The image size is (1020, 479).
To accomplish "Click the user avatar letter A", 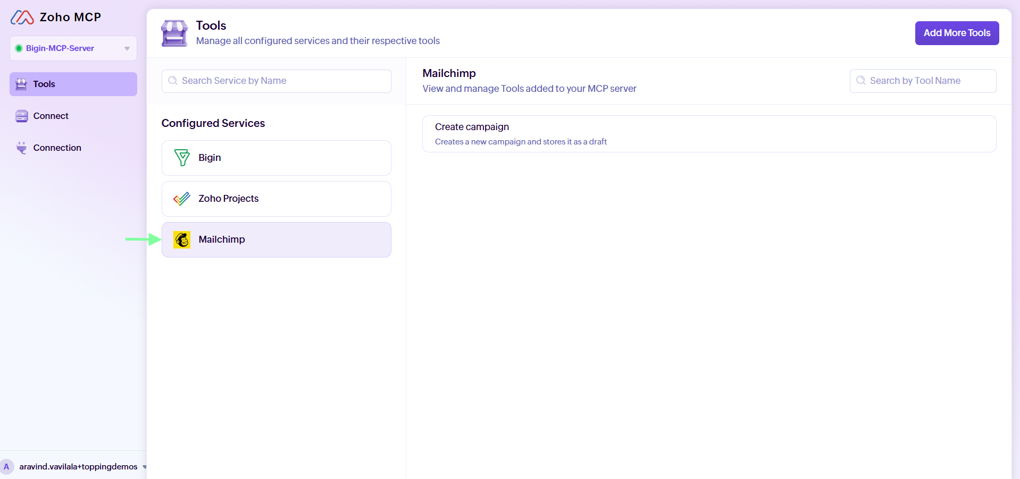I will [x=7, y=467].
